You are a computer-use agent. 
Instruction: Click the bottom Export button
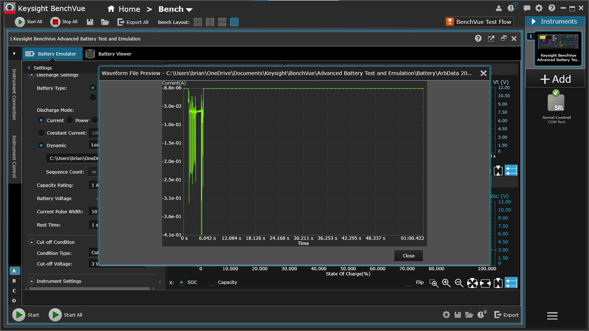tap(506, 315)
